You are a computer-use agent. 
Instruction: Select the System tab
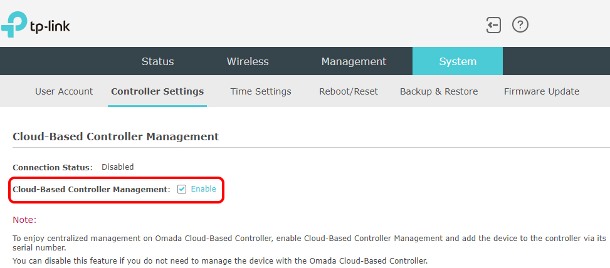tap(458, 61)
